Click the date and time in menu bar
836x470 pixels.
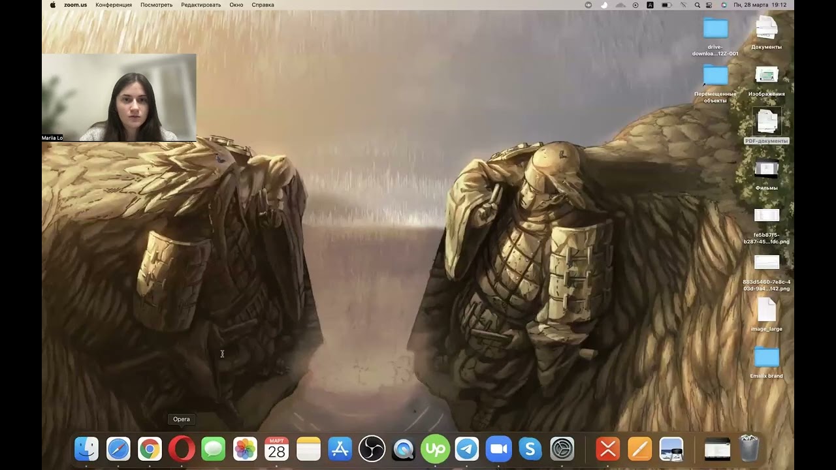click(x=760, y=5)
